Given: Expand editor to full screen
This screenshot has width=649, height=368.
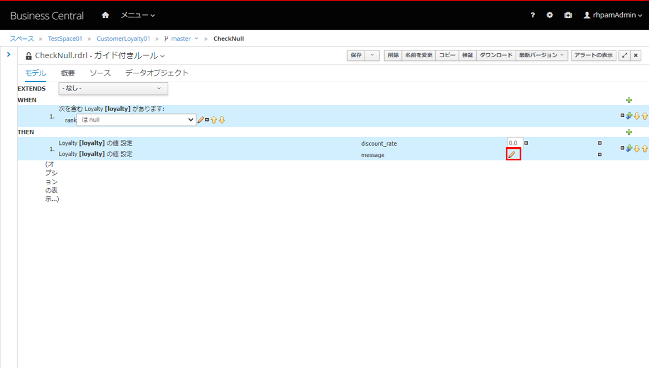Looking at the screenshot, I should [x=625, y=55].
